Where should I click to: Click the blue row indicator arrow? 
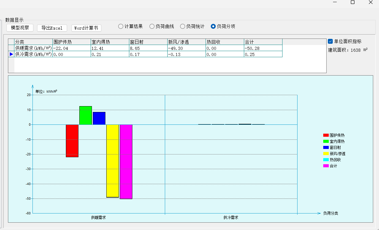coord(11,54)
